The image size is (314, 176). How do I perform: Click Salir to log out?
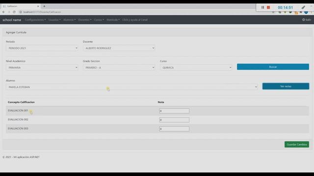[x=307, y=20]
